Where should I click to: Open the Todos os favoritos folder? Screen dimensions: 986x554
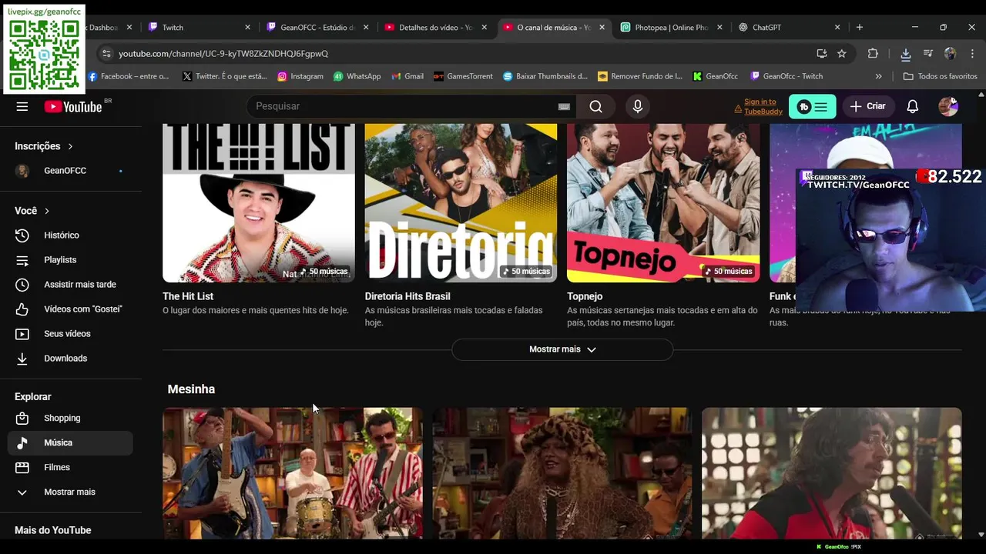pos(940,76)
